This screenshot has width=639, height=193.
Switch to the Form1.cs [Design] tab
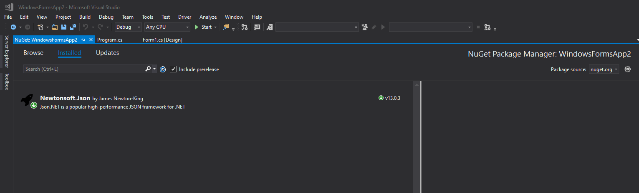(162, 40)
